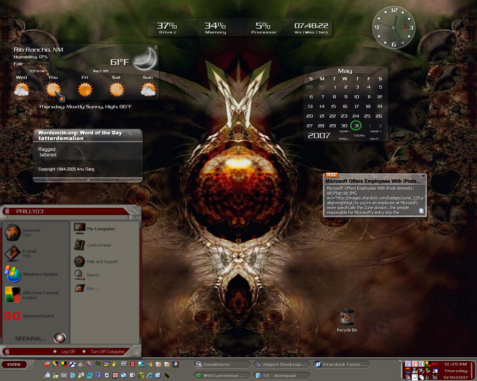Open the calculator quick launch icon
The image size is (477, 381).
pos(133,364)
